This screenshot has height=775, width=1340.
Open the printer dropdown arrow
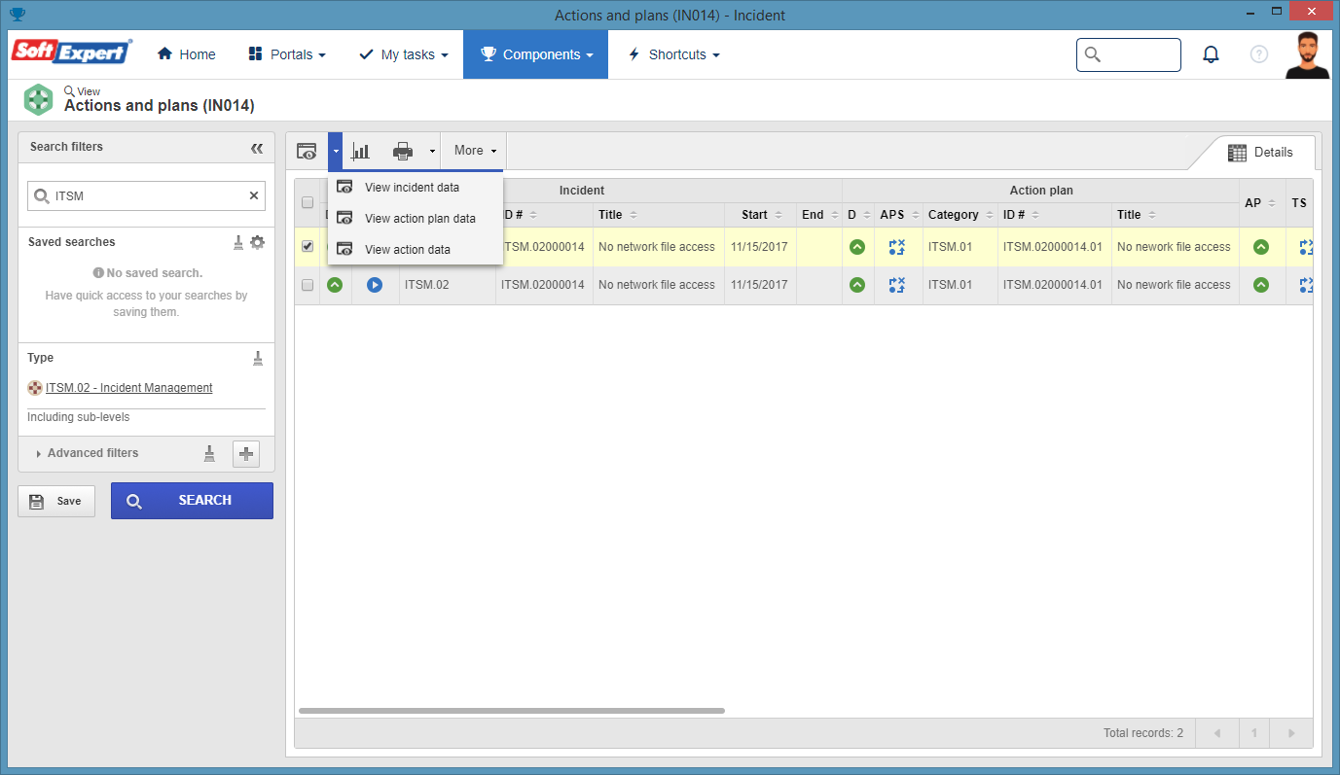pyautogui.click(x=432, y=151)
